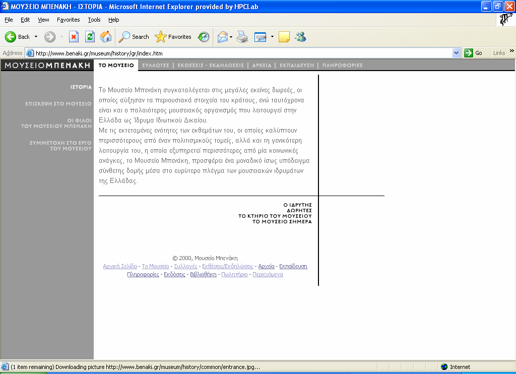Viewport: 516px width, 374px height.
Task: Click the page icon in address bar
Action: [x=30, y=53]
